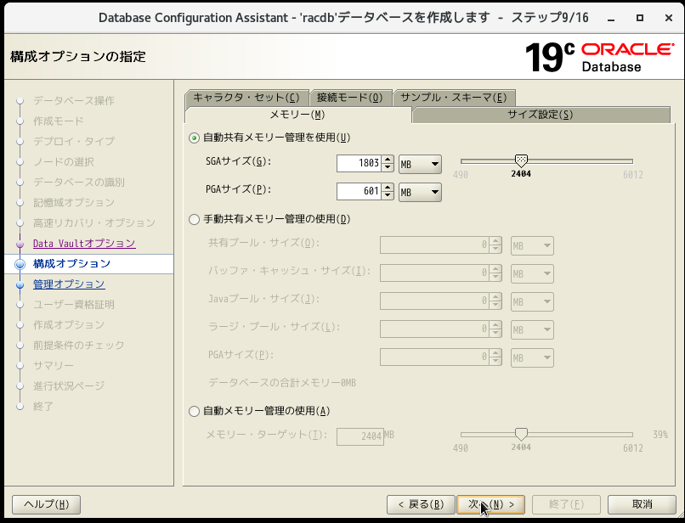Click 共有プール・サイズ spinner arrows

click(x=495, y=245)
